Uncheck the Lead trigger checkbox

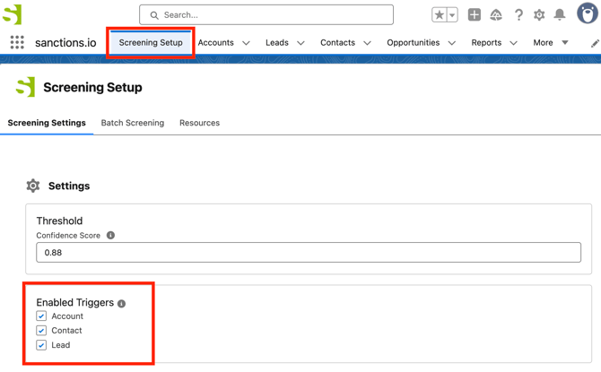41,345
